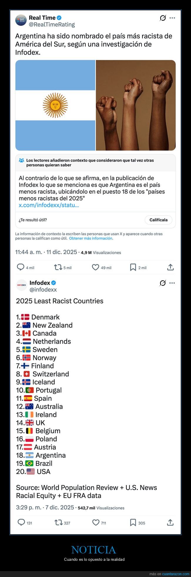Expand the truncated x.com/infodexx link
The width and height of the screenshot is (191, 577).
click(x=48, y=206)
